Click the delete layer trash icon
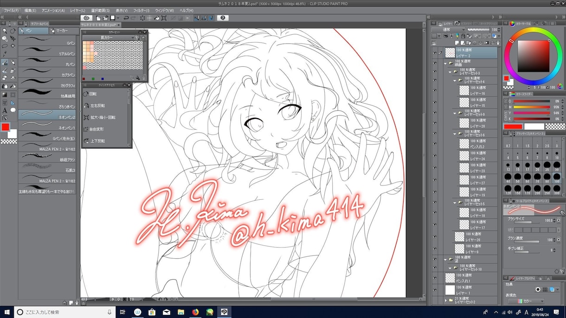 [x=498, y=43]
